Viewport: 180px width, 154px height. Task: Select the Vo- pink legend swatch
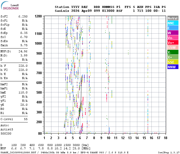tap(173, 38)
